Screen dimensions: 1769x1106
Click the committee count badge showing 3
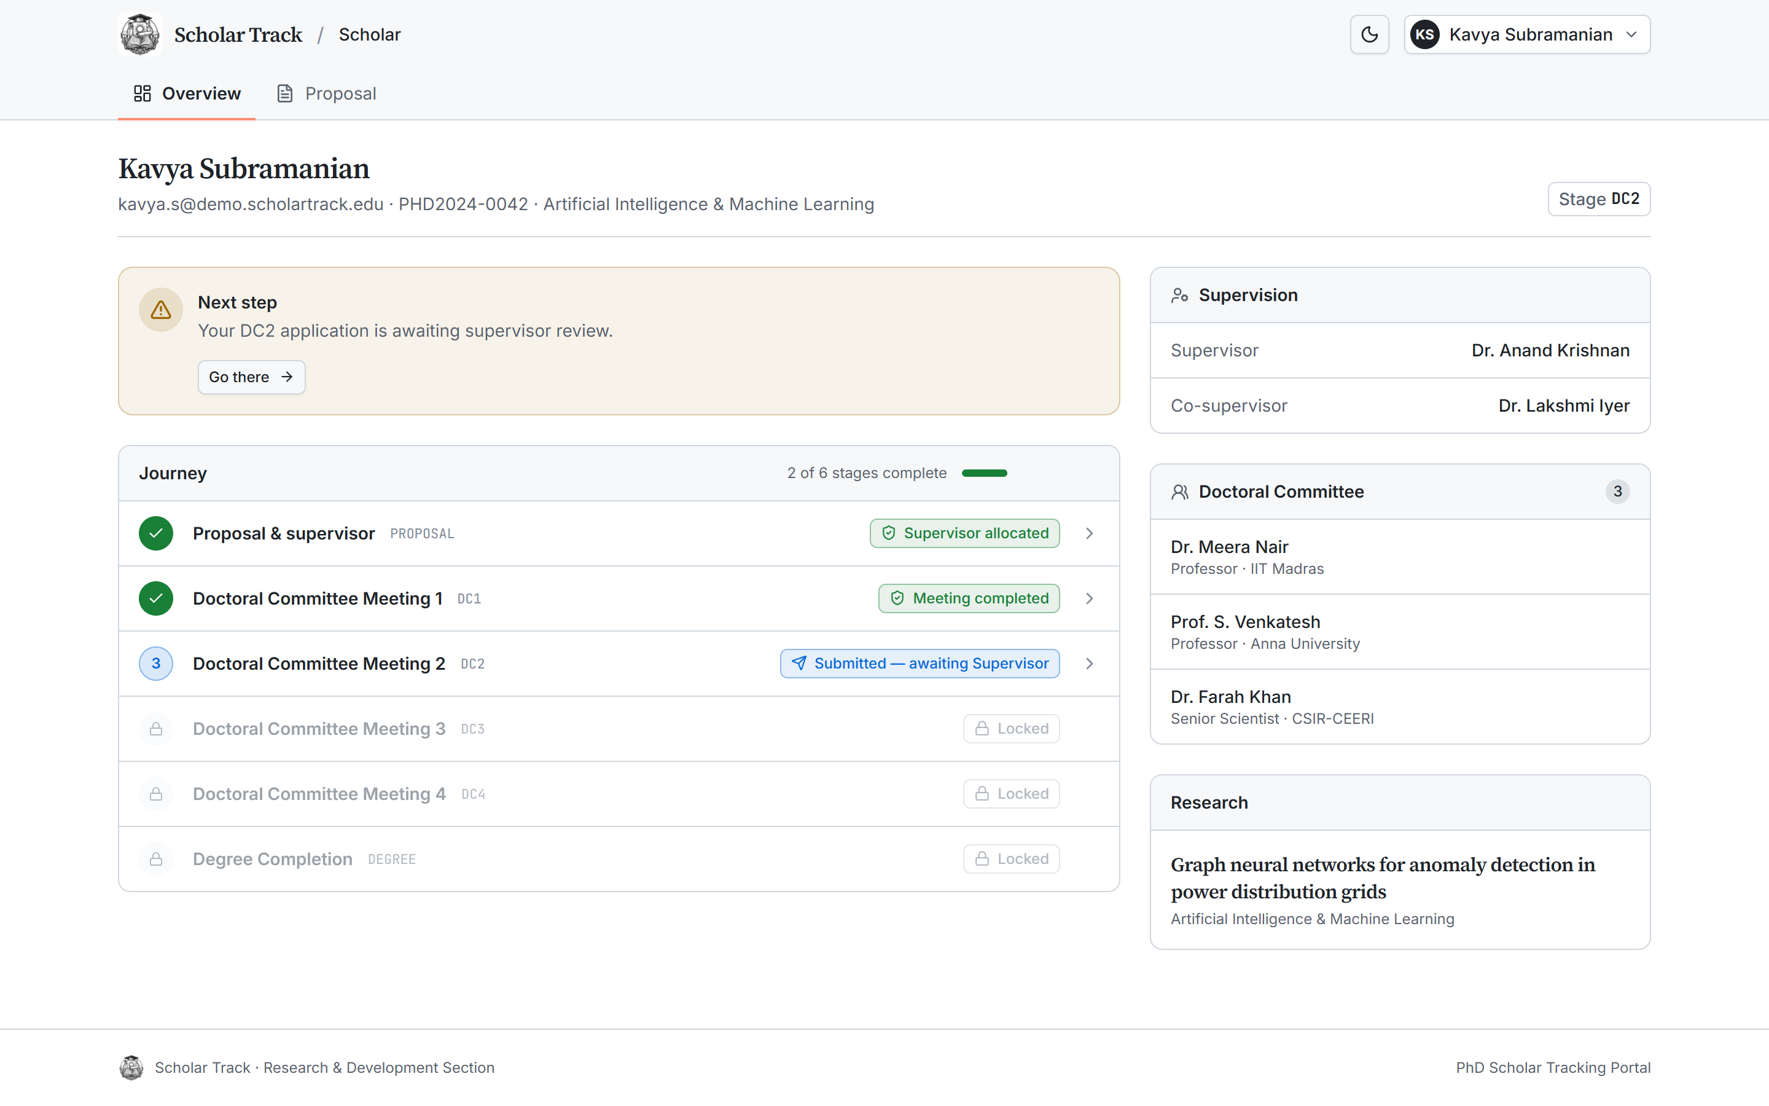click(1617, 492)
